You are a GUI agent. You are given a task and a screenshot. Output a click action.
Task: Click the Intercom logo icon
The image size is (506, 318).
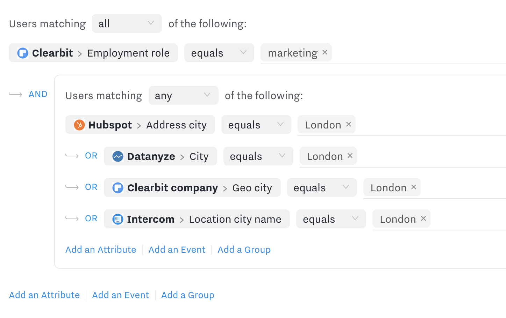pyautogui.click(x=118, y=219)
